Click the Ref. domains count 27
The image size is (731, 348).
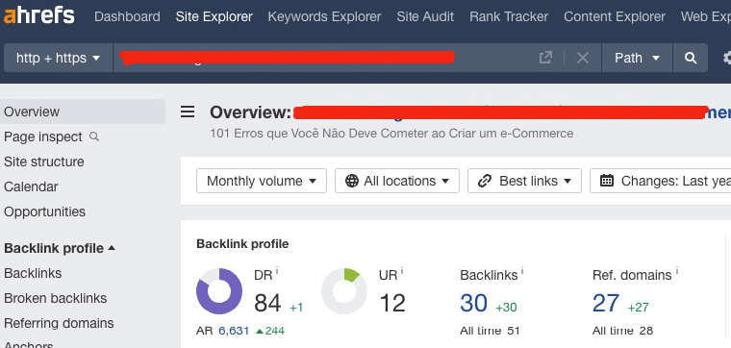pyautogui.click(x=606, y=304)
